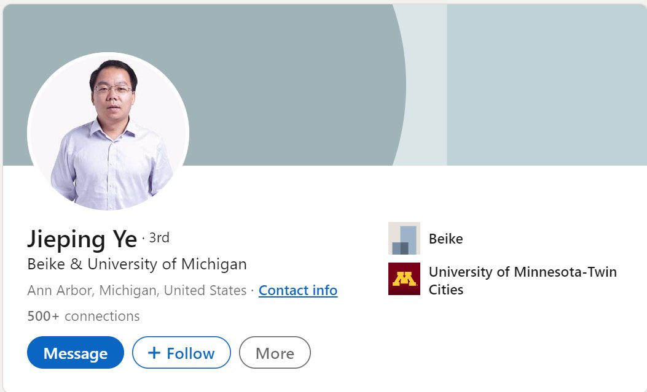This screenshot has height=392, width=647.
Task: Click the Ann Arbor, Michigan location text
Action: (136, 290)
